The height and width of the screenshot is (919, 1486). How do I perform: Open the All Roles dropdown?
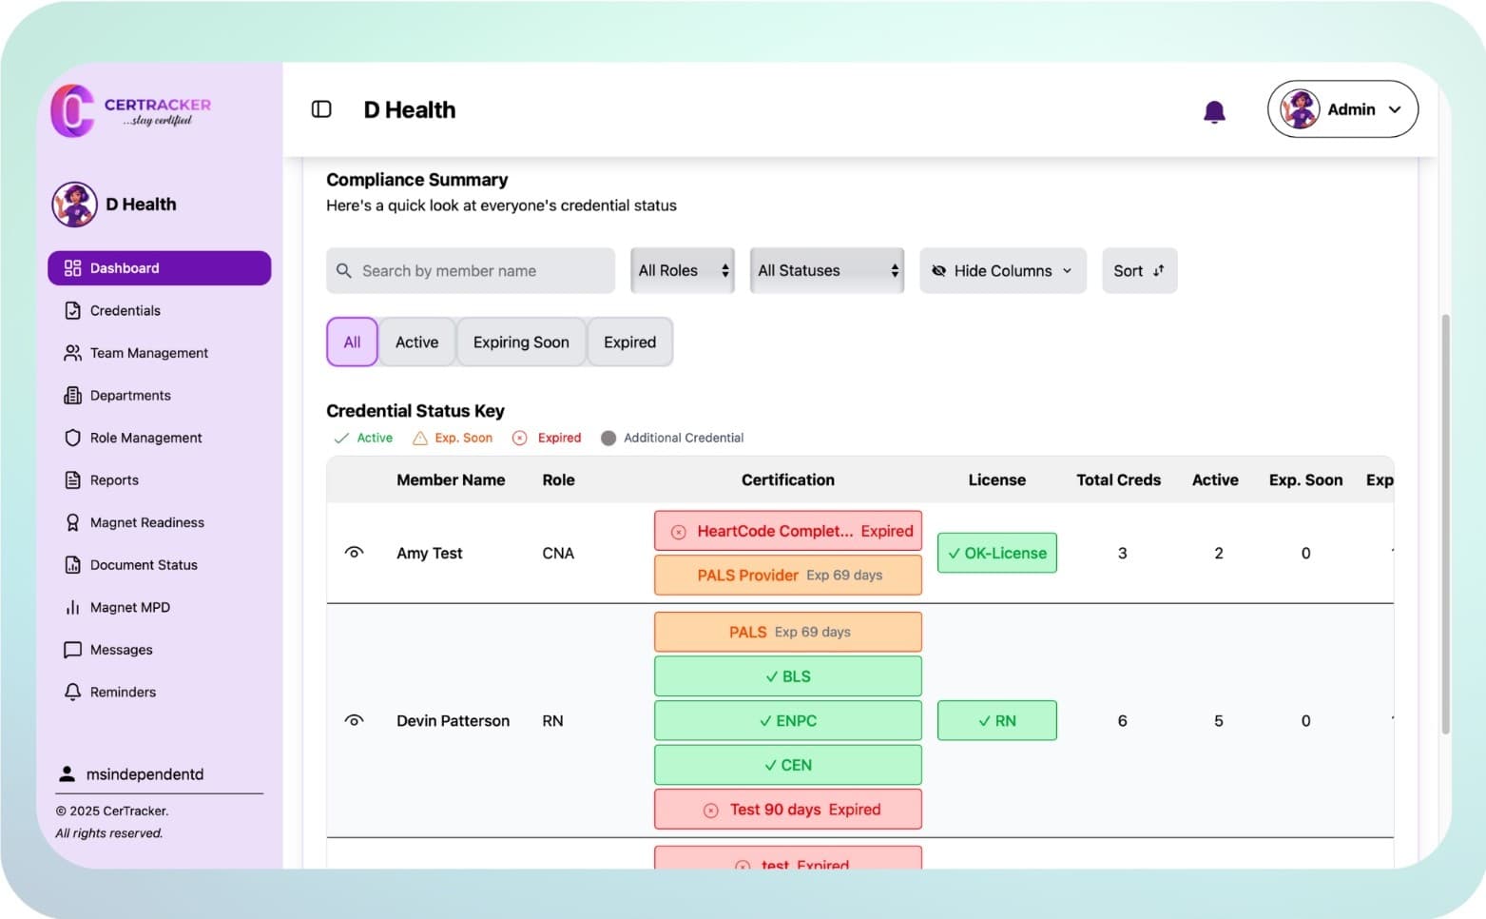click(x=681, y=270)
